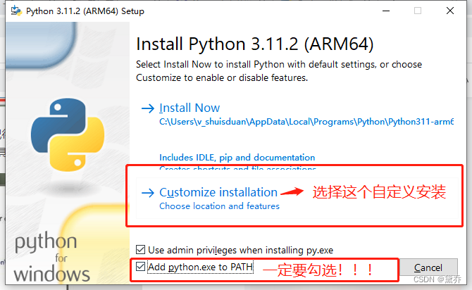Screen dimensions: 472x290
Task: Minimize the Python Setup window
Action: click(x=386, y=11)
